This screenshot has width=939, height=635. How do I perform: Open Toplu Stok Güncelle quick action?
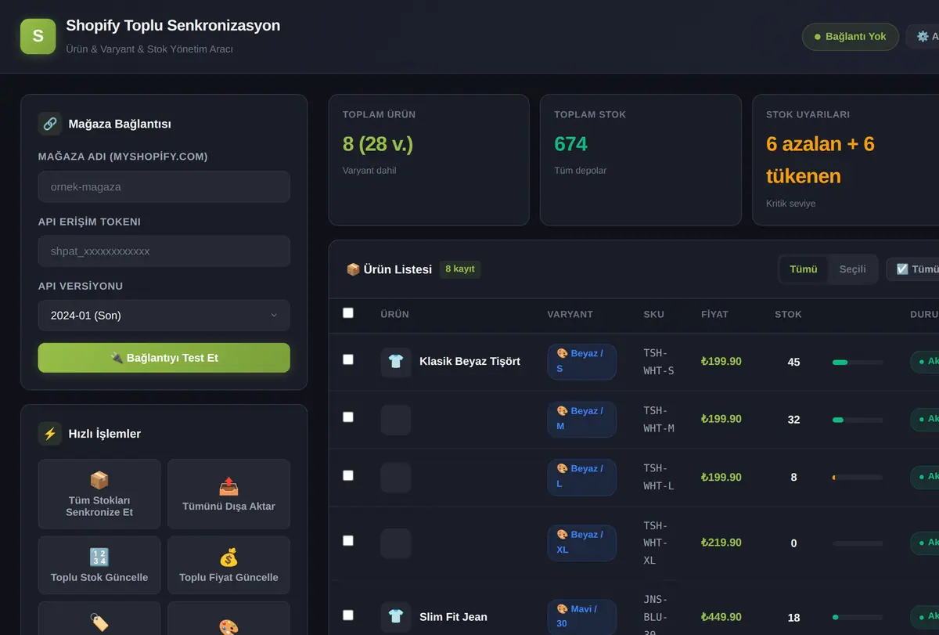[x=99, y=565]
